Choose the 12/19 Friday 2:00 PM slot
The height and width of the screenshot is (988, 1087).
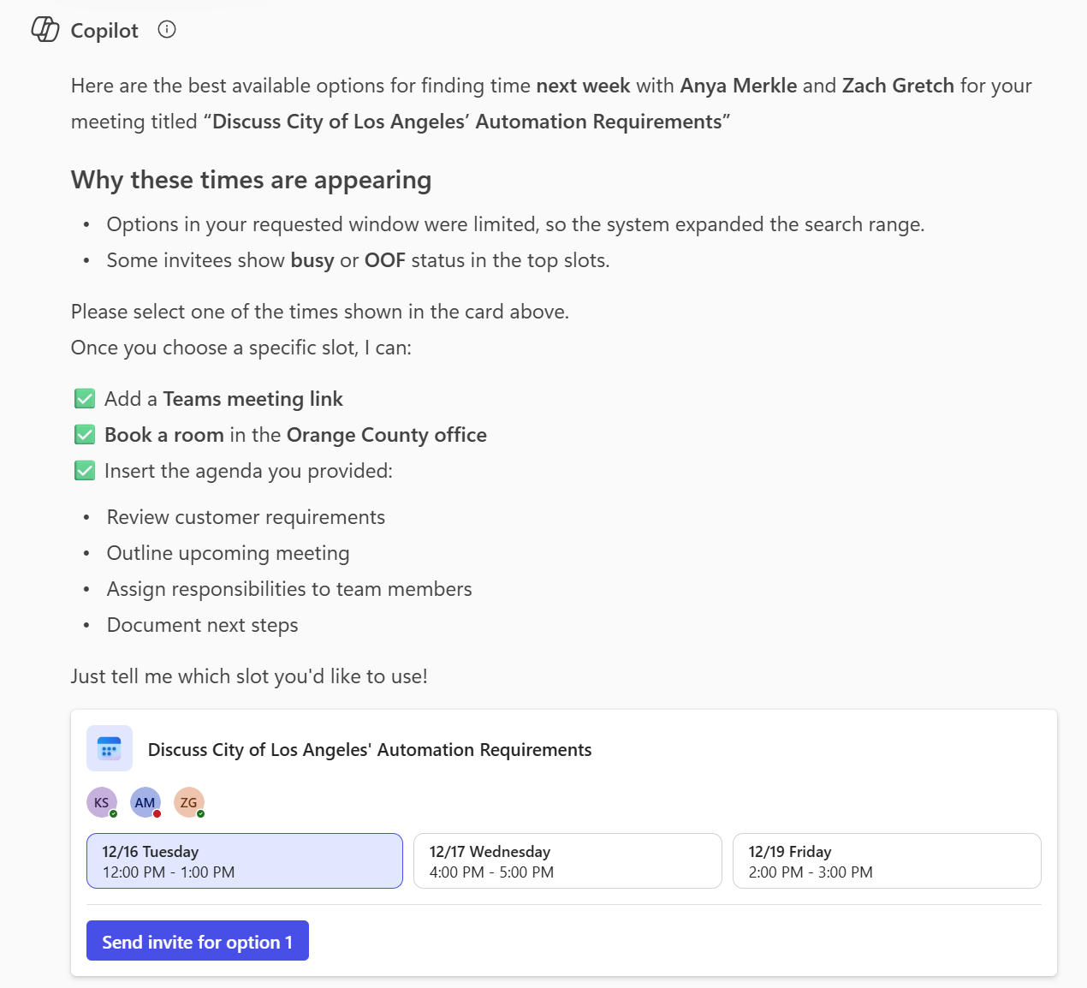tap(887, 861)
